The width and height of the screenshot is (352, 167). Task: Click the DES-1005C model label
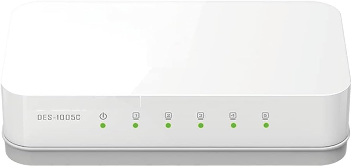click(x=59, y=117)
